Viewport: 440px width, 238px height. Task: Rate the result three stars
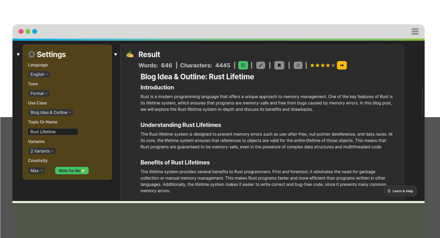pos(323,65)
